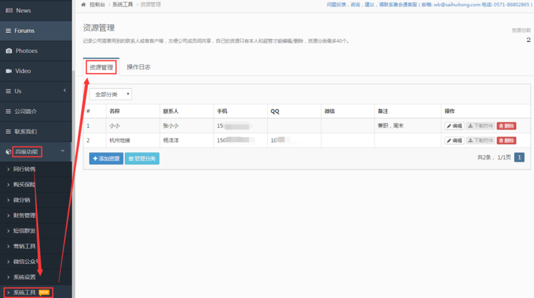Click the list icon beside 联系我们
Screen dimensions: 534x298
(9, 132)
